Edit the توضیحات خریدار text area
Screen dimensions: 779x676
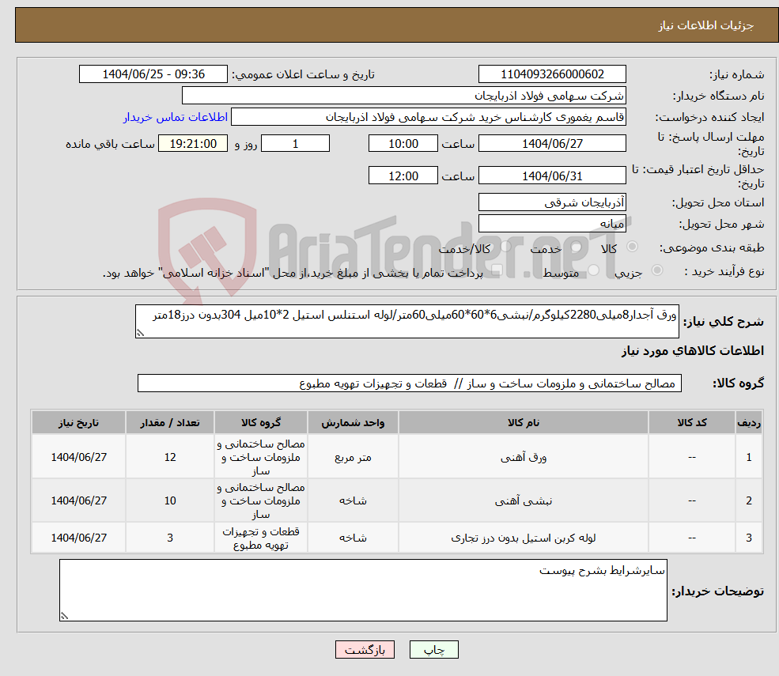point(363,589)
